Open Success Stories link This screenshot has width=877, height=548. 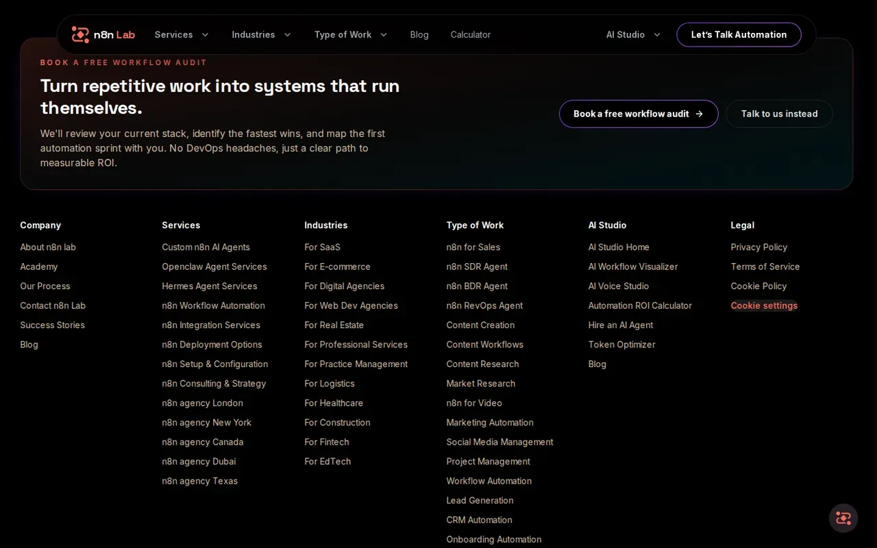[x=53, y=325]
